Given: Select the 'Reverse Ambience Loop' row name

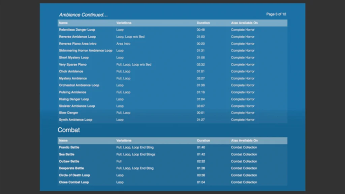Looking at the screenshot, I should click(x=77, y=37).
